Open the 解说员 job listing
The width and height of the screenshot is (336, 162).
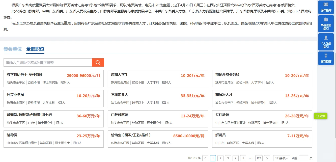point(262,139)
